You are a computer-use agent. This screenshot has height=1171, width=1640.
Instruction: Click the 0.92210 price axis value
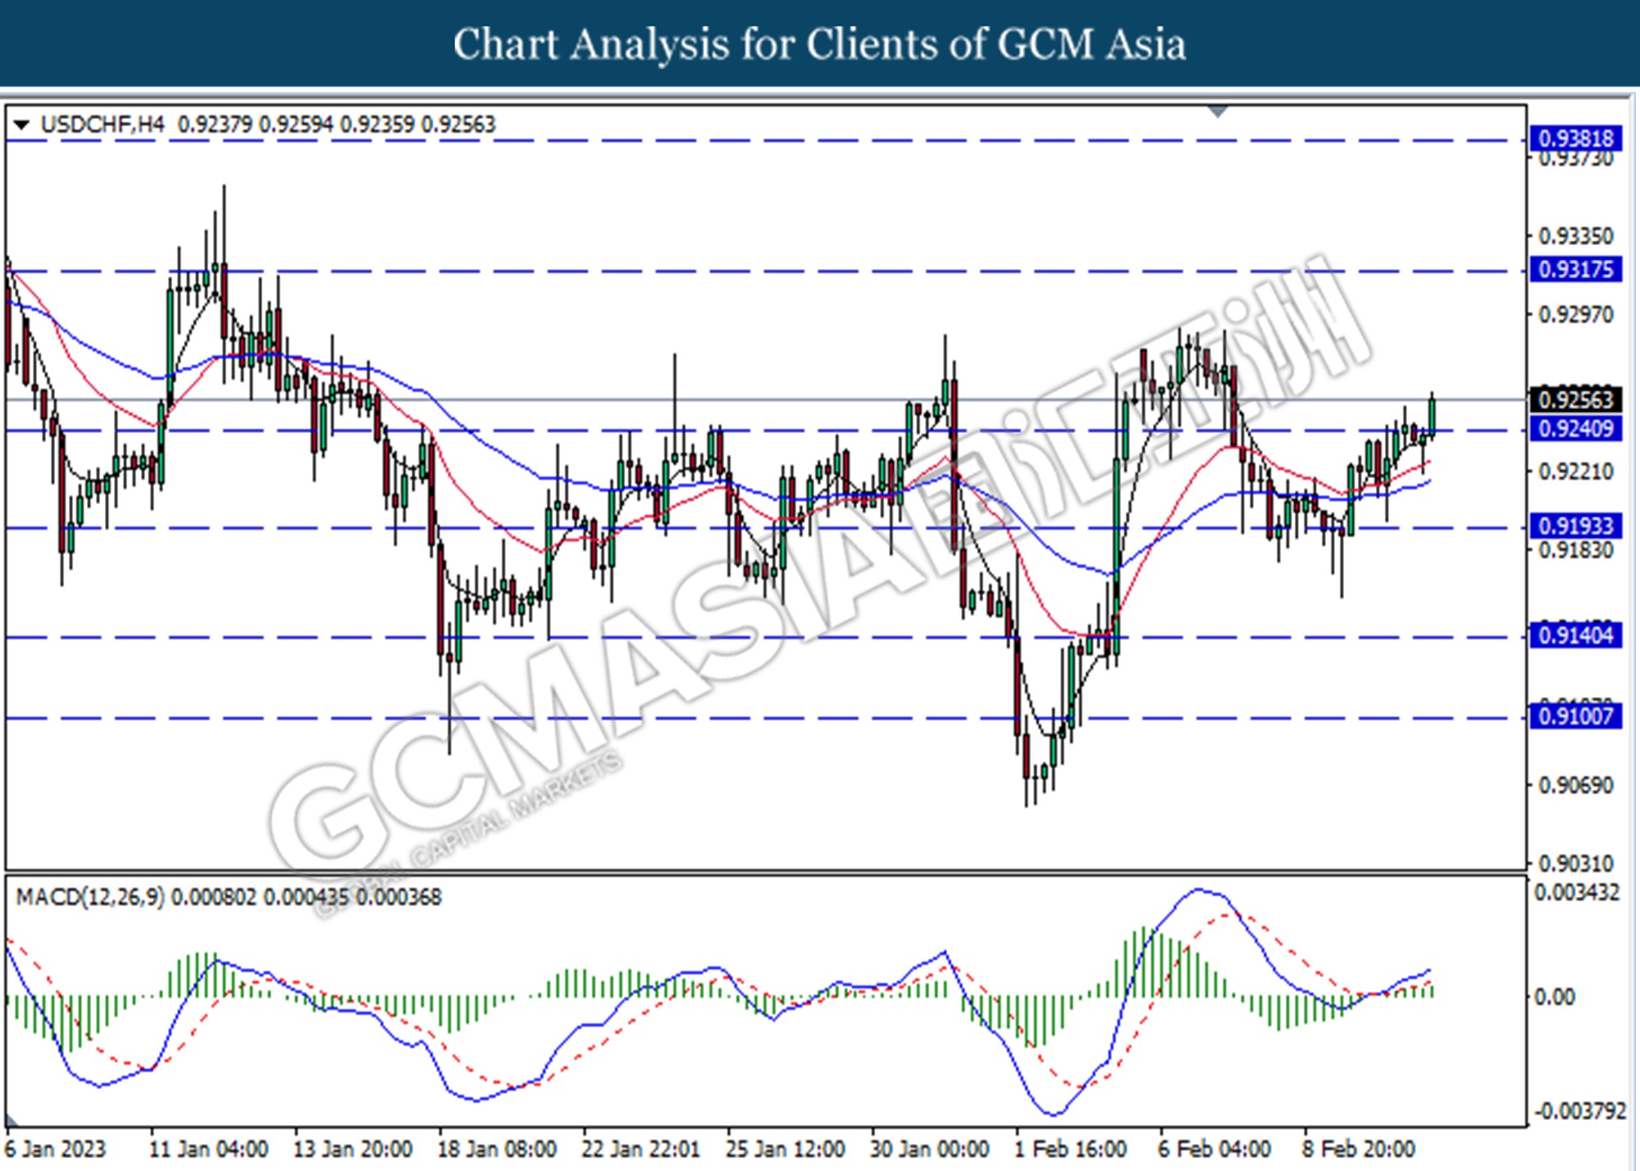tap(1575, 472)
